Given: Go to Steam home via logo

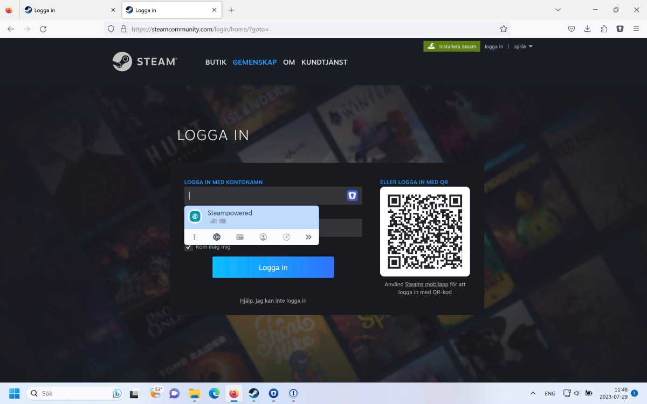Looking at the screenshot, I should tap(144, 61).
